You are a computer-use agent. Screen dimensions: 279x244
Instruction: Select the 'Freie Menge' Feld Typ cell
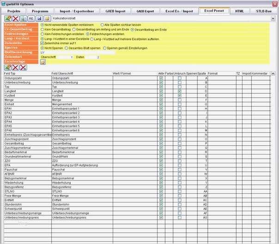point(28,196)
